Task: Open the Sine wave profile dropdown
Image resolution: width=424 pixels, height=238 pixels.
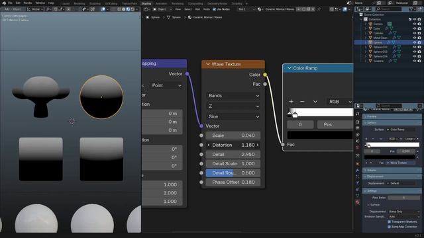Action: click(x=233, y=116)
